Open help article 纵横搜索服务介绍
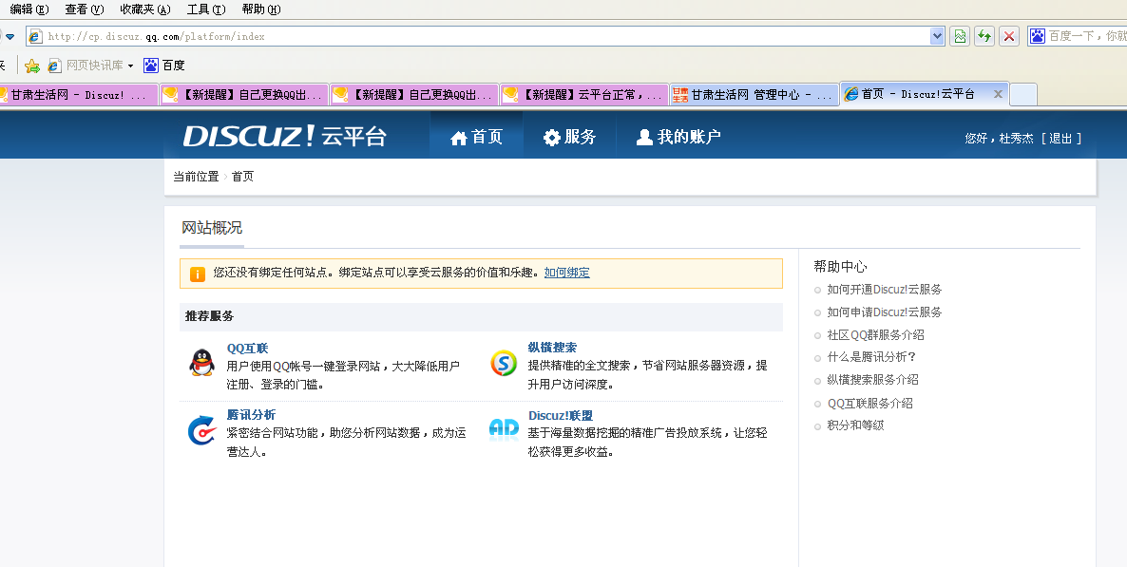The width and height of the screenshot is (1127, 567). pyautogui.click(x=872, y=380)
